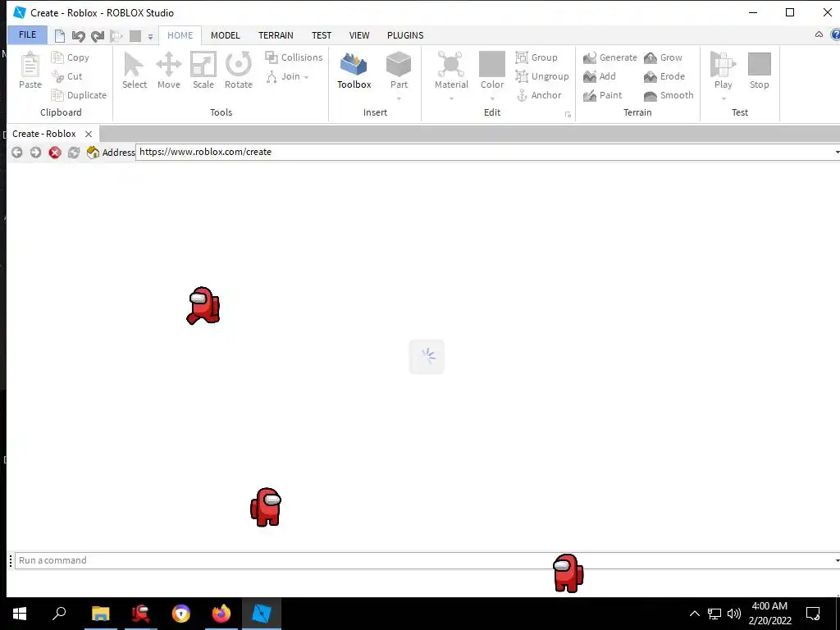Expand the Play dropdown arrow

[724, 98]
